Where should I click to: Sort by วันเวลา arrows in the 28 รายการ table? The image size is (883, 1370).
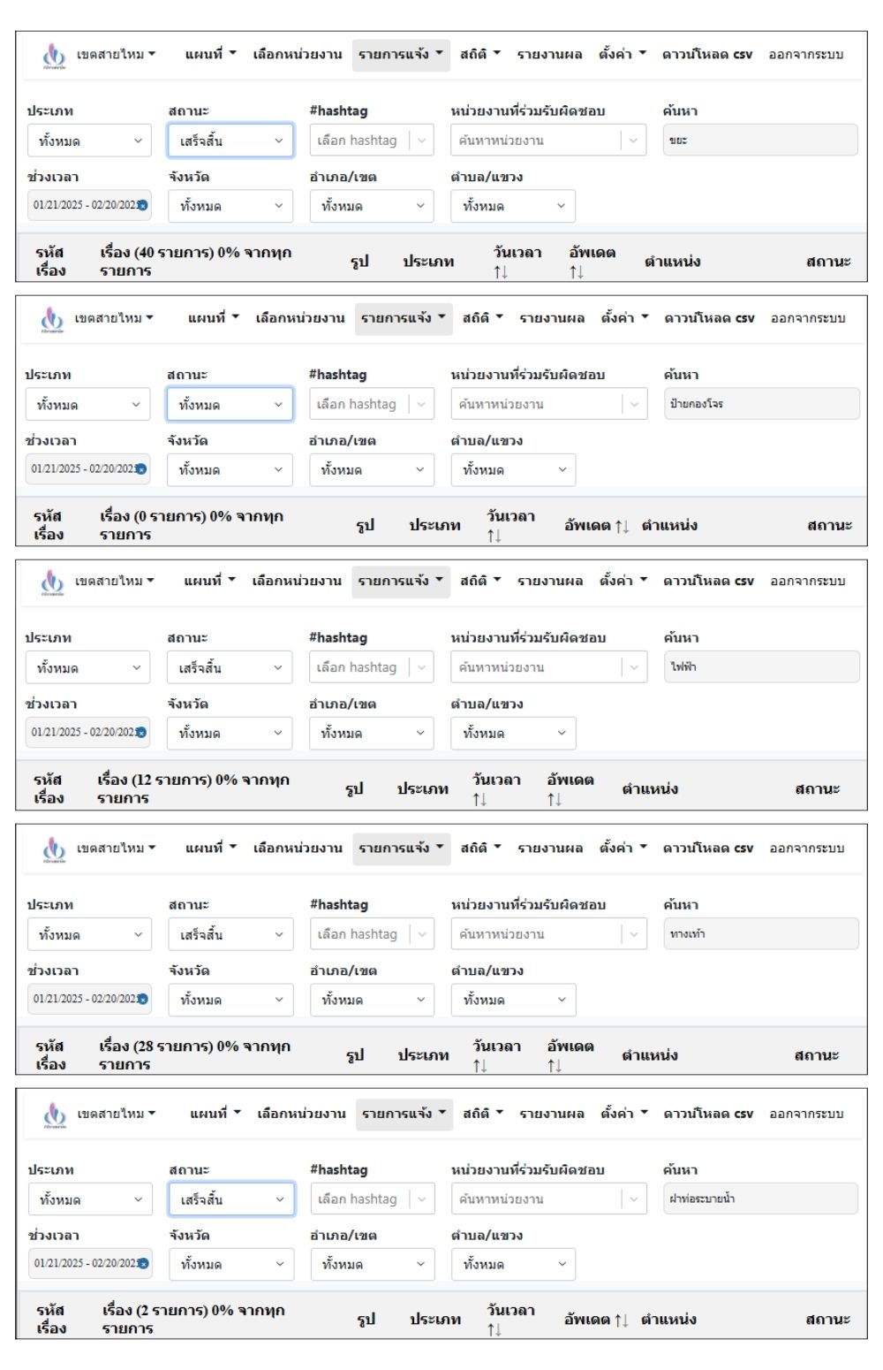tap(479, 1066)
